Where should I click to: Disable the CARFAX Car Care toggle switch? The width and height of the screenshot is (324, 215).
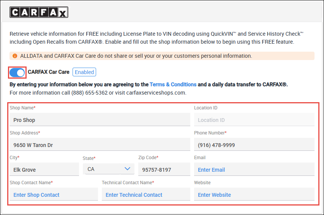point(17,72)
